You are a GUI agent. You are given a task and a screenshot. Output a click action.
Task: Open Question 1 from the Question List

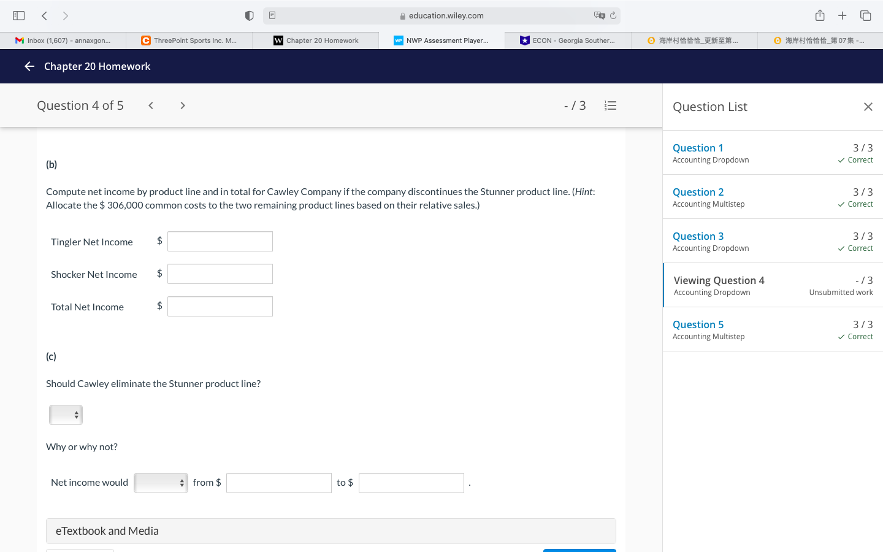click(697, 148)
